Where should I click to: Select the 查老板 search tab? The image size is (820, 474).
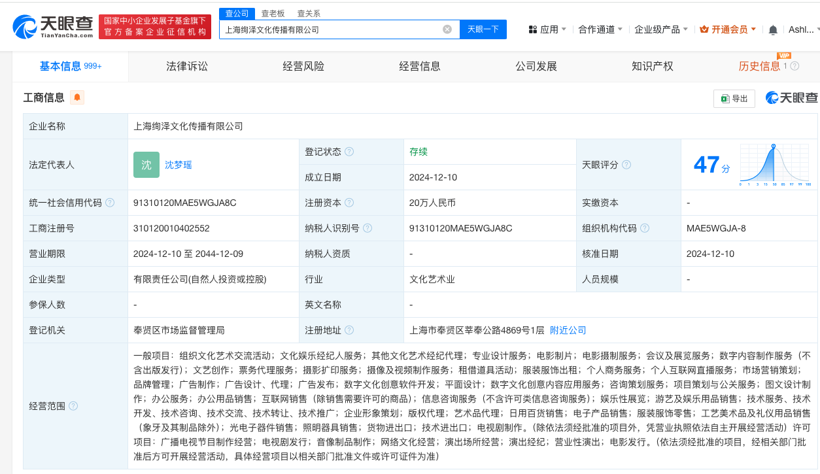pyautogui.click(x=273, y=13)
